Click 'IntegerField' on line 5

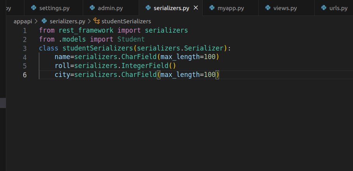pyautogui.click(x=145, y=66)
